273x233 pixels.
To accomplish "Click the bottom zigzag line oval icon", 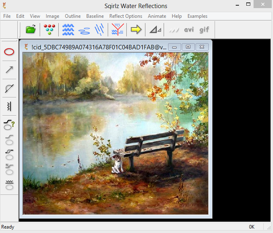I will click(x=9, y=185).
